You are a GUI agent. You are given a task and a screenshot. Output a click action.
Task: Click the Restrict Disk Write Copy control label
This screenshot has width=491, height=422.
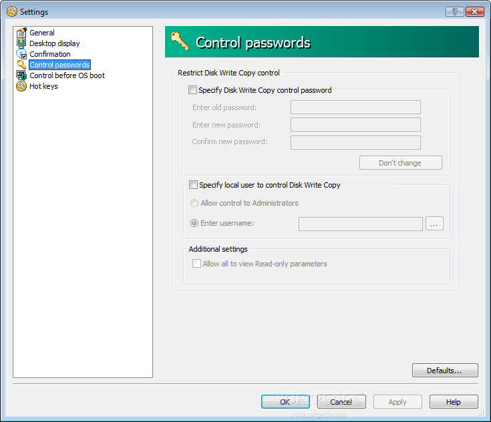(x=228, y=73)
